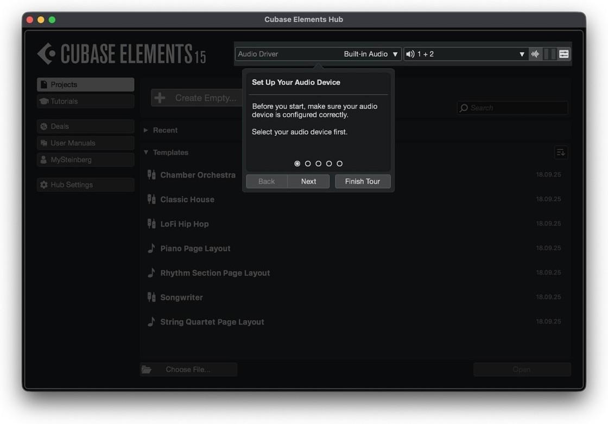Select the first tour progress dot
Screen dimensions: 608x424
(297, 163)
